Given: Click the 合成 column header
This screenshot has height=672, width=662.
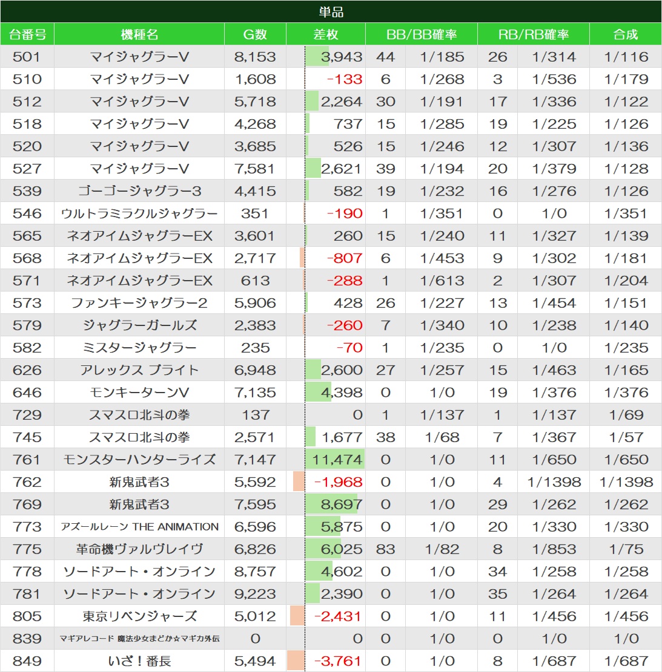Looking at the screenshot, I should click(626, 34).
